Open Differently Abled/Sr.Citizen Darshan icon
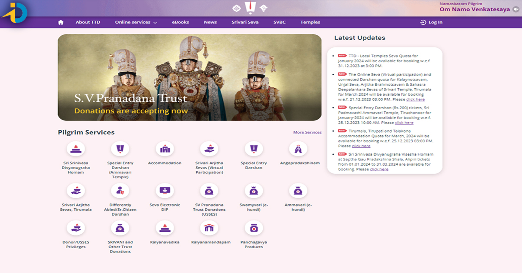The image size is (522, 273). click(120, 191)
